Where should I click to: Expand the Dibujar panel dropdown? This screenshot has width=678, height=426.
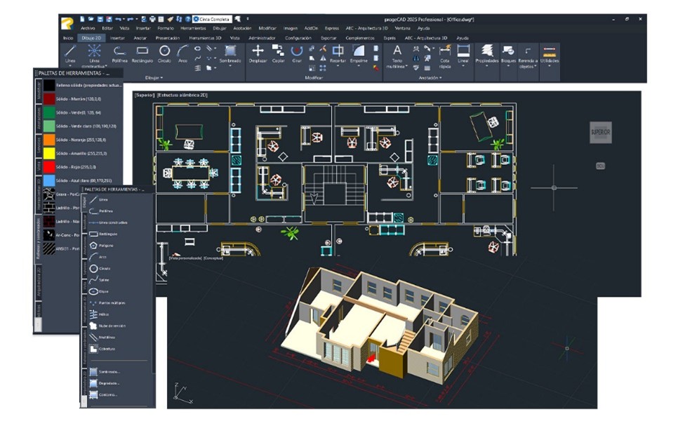tap(154, 77)
